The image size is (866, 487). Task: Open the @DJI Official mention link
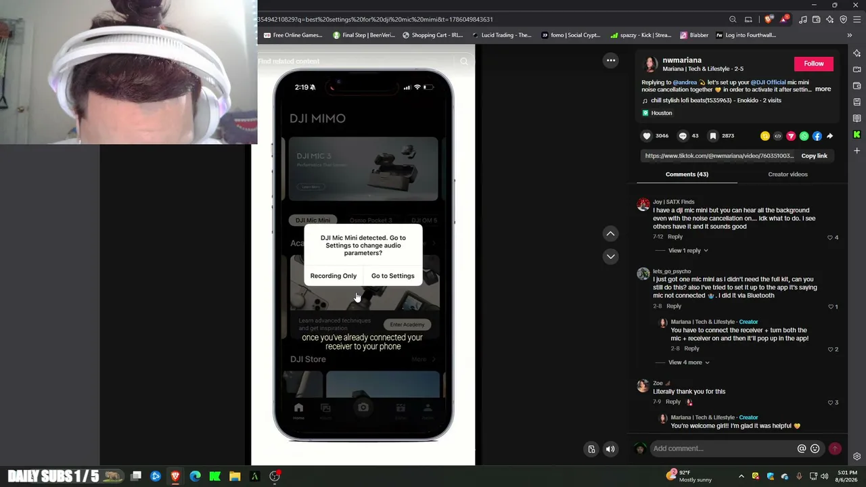click(768, 83)
